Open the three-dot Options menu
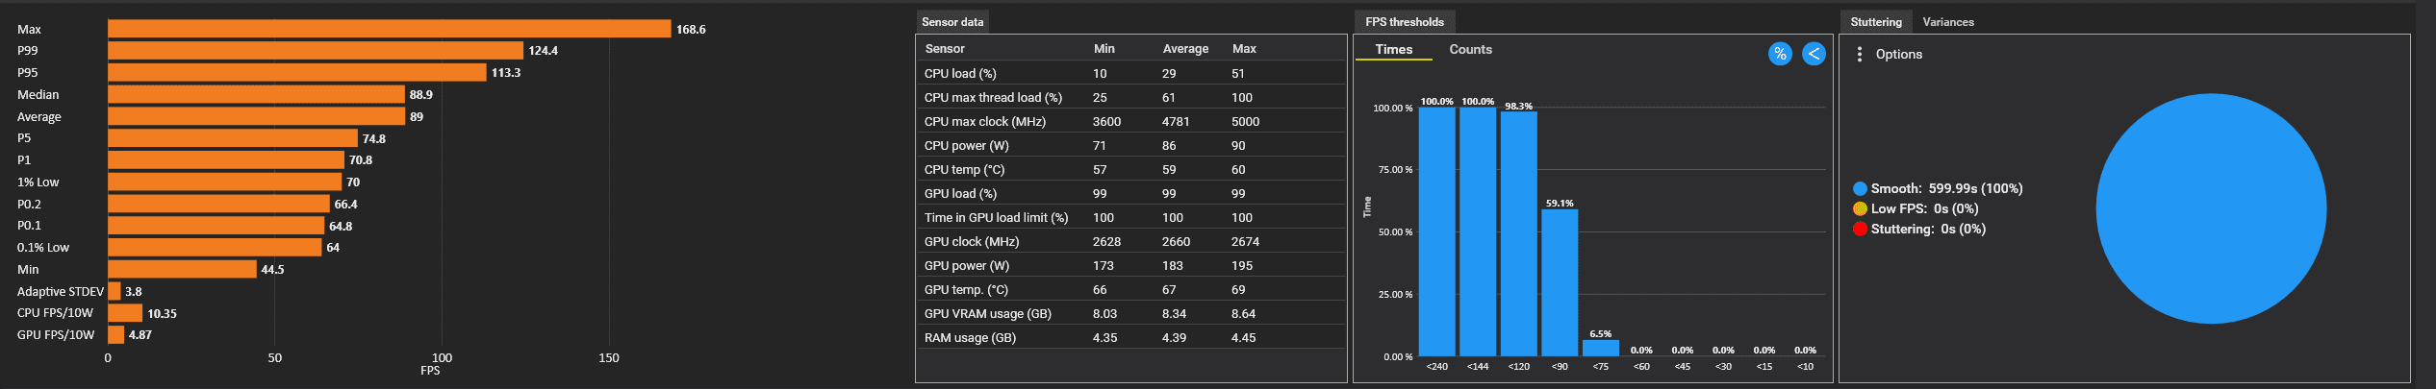The image size is (2436, 389). coord(1859,55)
